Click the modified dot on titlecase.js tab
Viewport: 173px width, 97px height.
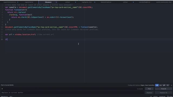(x=56, y=2)
